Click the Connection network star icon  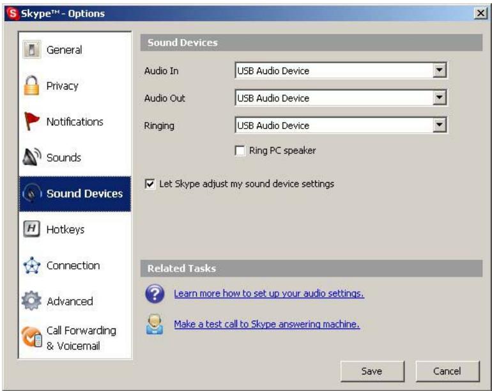pyautogui.click(x=32, y=266)
